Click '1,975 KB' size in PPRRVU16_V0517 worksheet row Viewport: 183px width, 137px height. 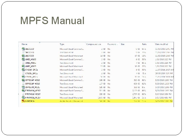136,98
